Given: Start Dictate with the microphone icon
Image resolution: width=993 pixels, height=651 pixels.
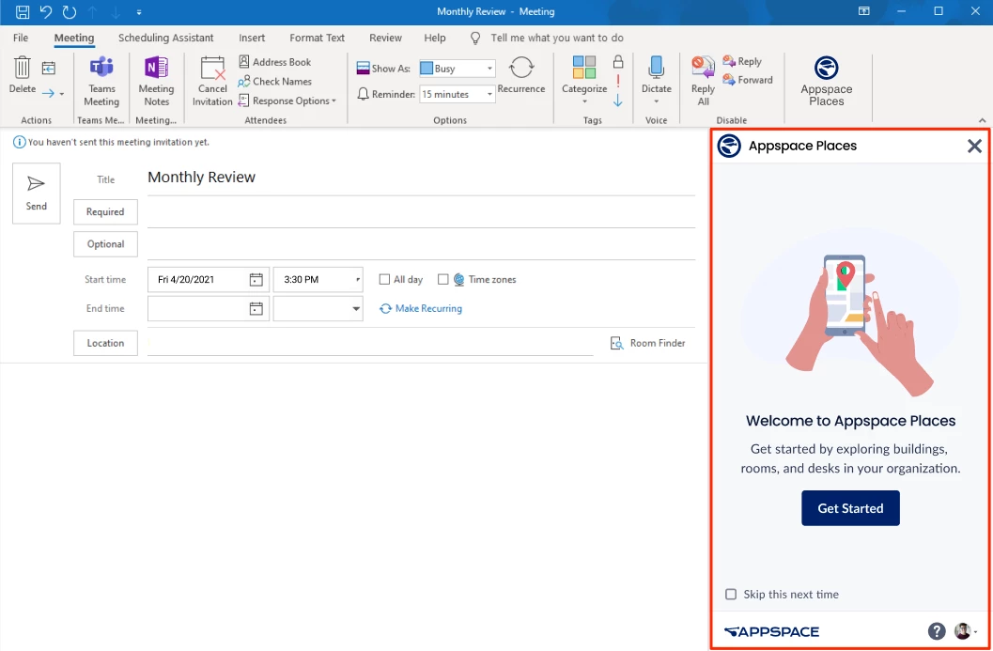Looking at the screenshot, I should 656,75.
